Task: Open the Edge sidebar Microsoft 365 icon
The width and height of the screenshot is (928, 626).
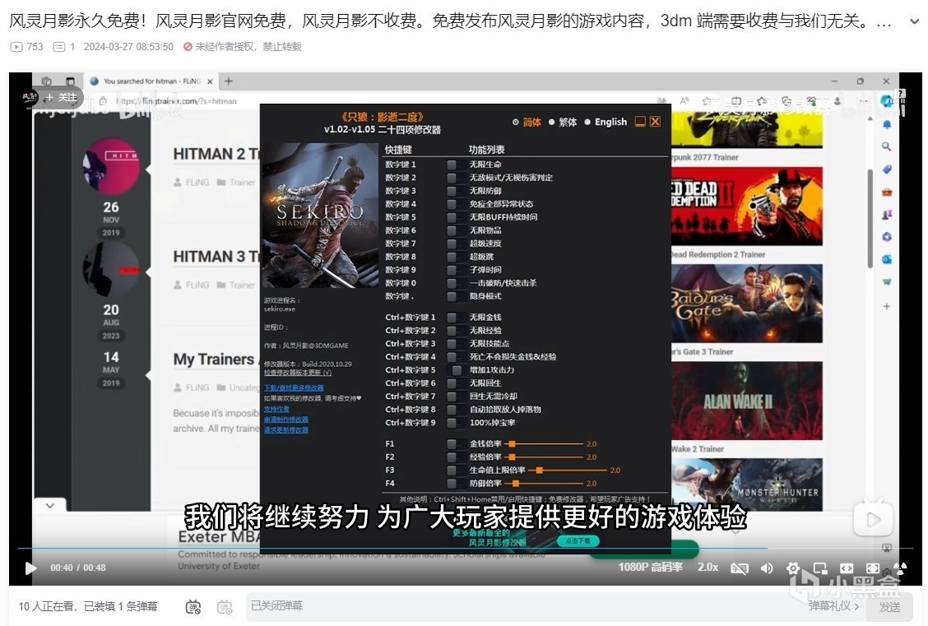Action: [887, 237]
